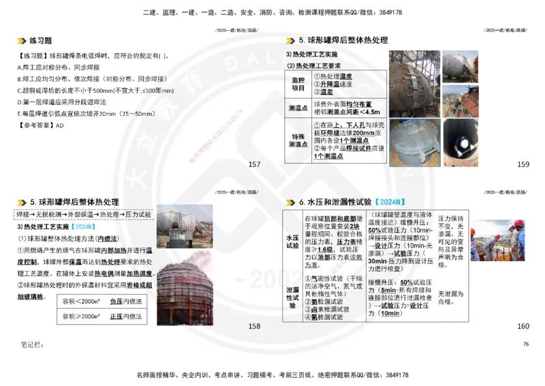Image resolution: width=545 pixels, height=386 pixels.
Task: Select ③卤素检漏试验 entry in table
Action: click(327, 309)
